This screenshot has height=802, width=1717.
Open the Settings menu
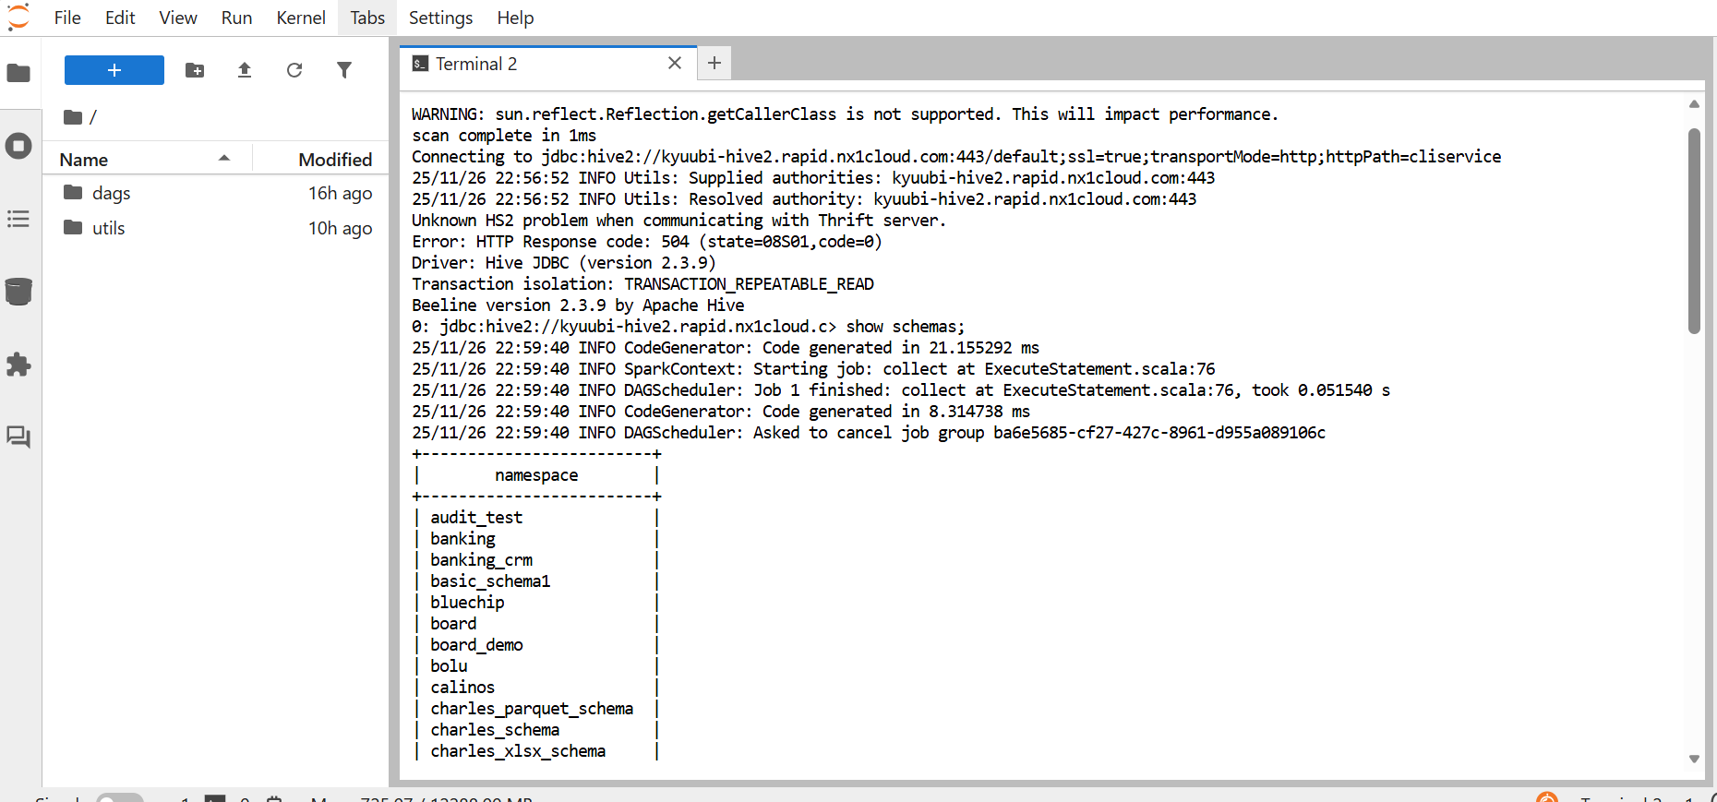(x=440, y=18)
